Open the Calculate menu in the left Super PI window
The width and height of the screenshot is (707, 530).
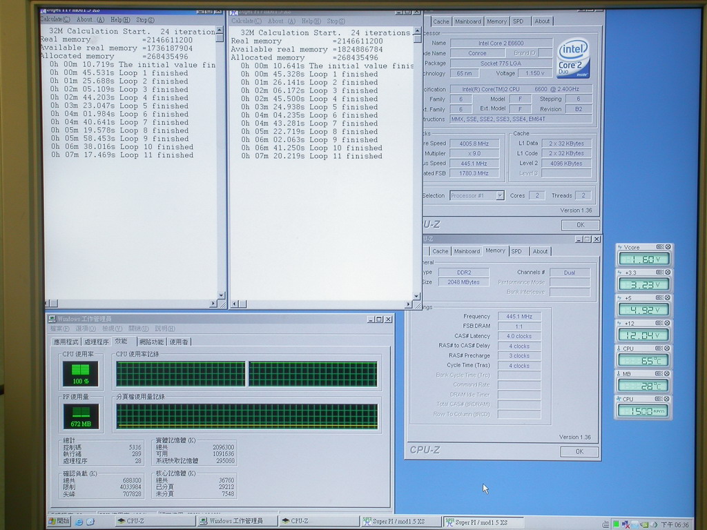[x=55, y=19]
